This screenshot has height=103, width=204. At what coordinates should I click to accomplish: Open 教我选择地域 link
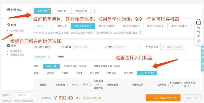[x=17, y=31]
